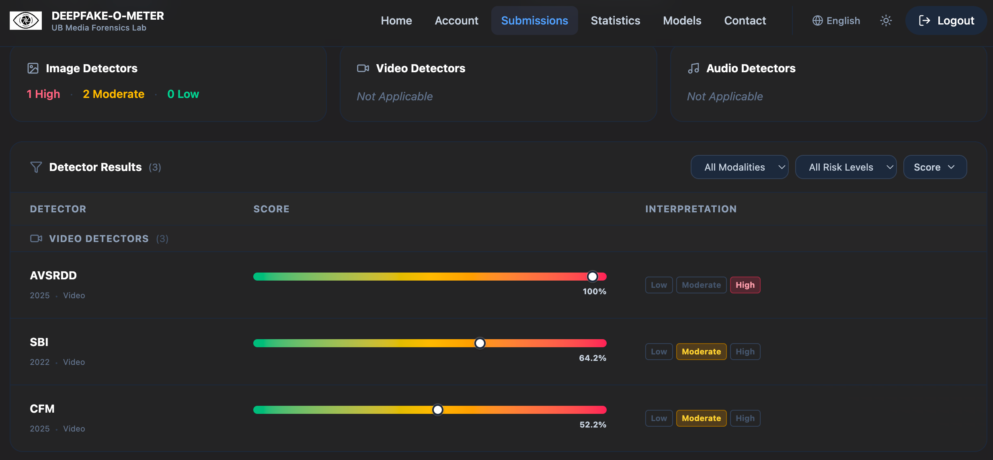
Task: Open the Account page
Action: tap(456, 20)
